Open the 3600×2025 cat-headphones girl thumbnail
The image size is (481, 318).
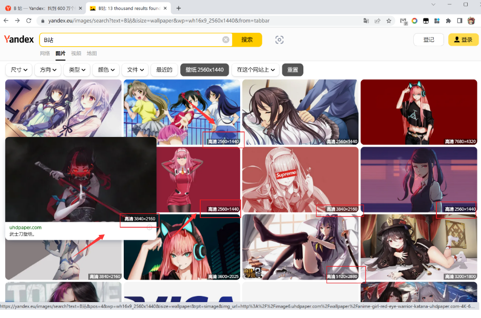click(182, 247)
